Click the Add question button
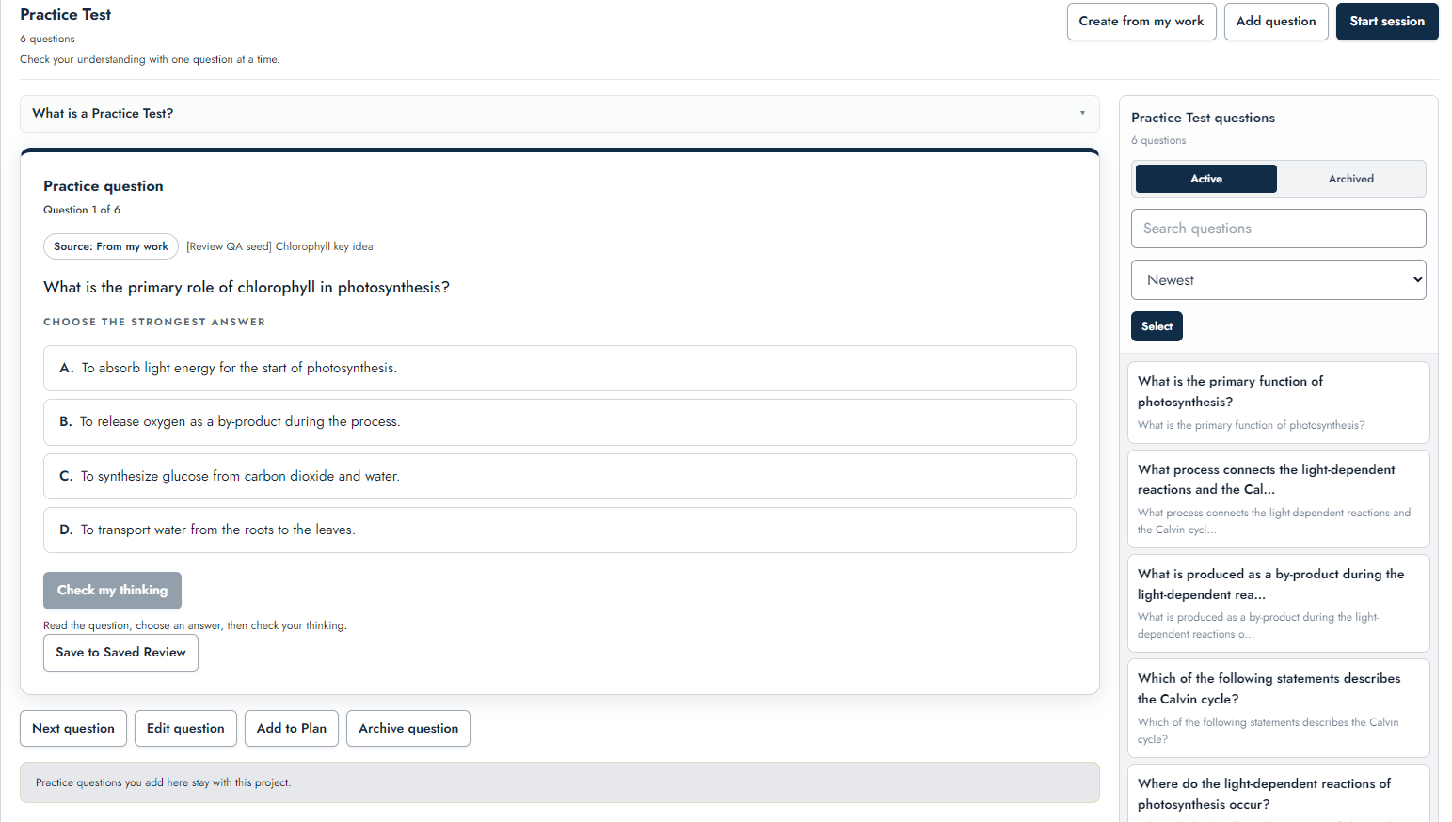This screenshot has height=822, width=1452. point(1276,22)
